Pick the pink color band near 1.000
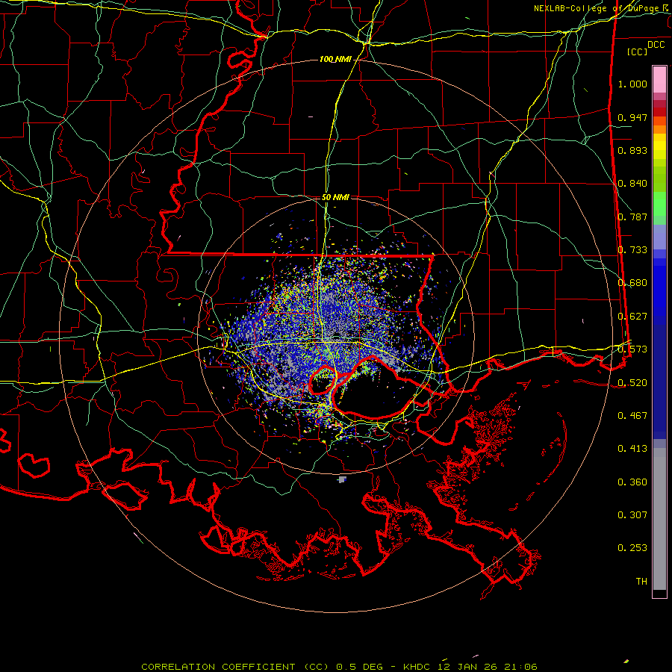 pyautogui.click(x=659, y=79)
